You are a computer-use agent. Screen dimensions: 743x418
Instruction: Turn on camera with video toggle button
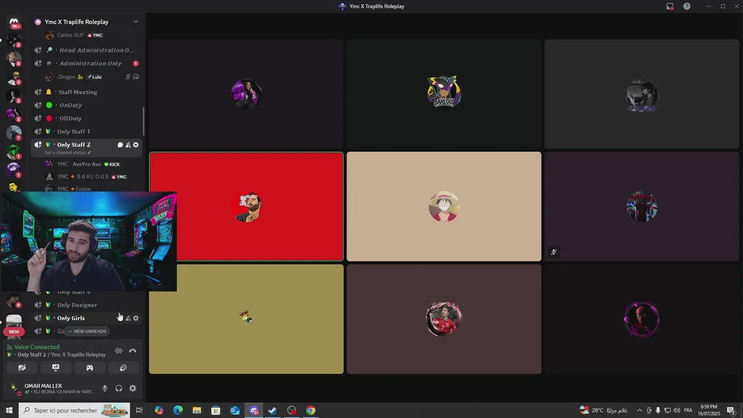coord(22,367)
